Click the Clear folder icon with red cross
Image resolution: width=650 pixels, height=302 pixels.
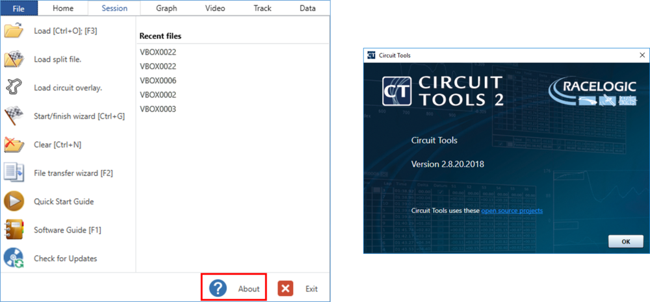click(14, 145)
